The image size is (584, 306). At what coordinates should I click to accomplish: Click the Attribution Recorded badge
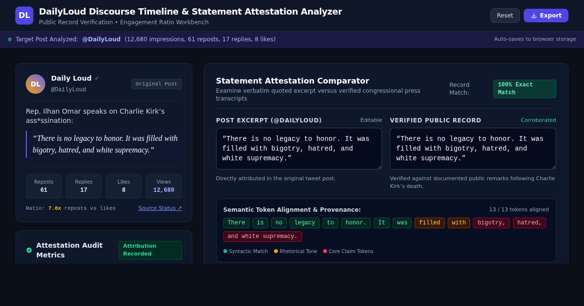(150, 250)
